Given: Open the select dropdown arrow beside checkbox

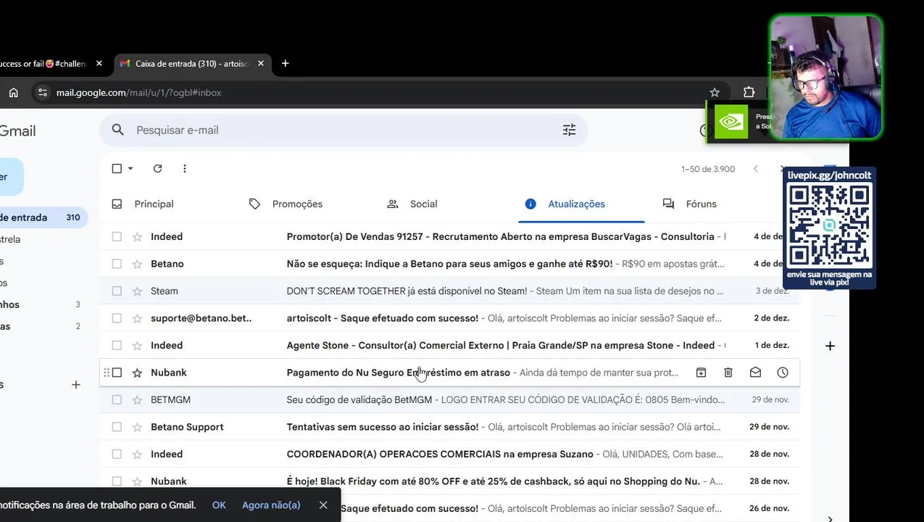Looking at the screenshot, I should [130, 168].
